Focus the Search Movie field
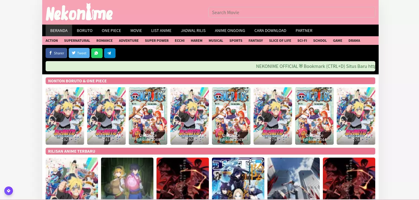Viewport: 419px width, 200px height. (292, 12)
